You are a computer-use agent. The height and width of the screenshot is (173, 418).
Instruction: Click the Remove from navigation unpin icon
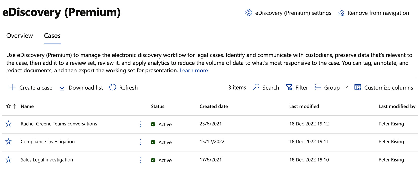point(341,13)
